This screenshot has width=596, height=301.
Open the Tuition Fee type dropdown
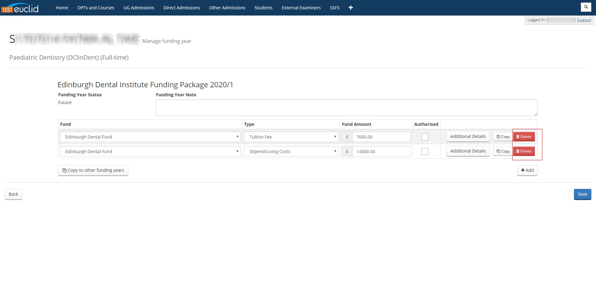[291, 137]
